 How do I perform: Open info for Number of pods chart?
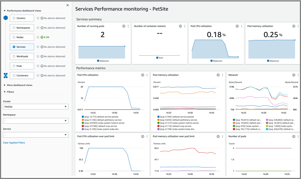[294, 137]
